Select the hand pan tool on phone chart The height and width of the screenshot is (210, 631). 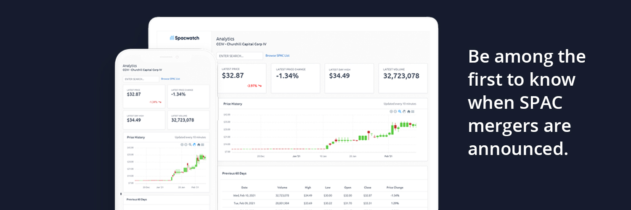click(194, 144)
